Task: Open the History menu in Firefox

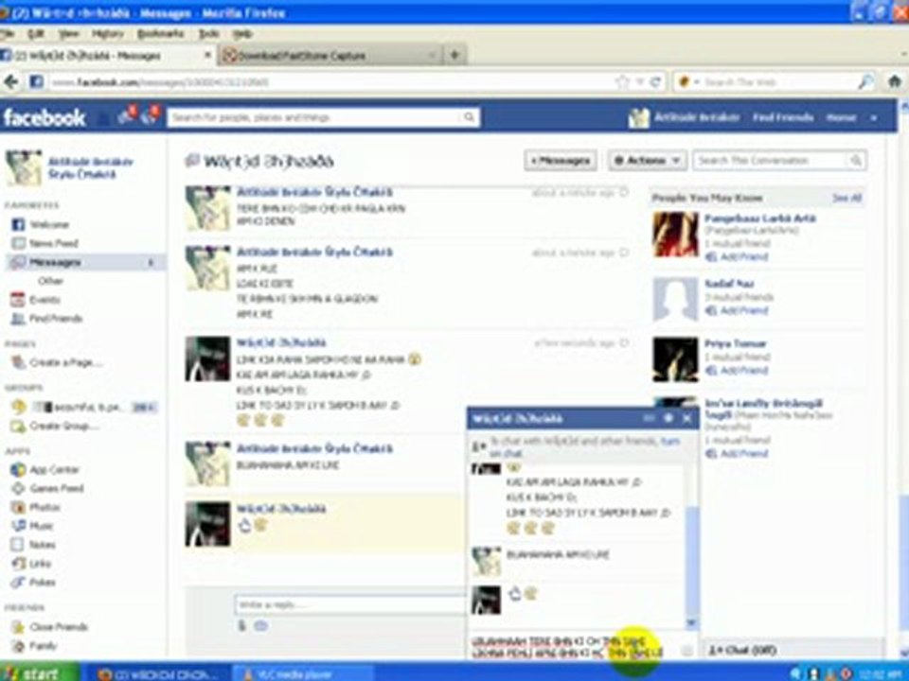Action: coord(108,34)
